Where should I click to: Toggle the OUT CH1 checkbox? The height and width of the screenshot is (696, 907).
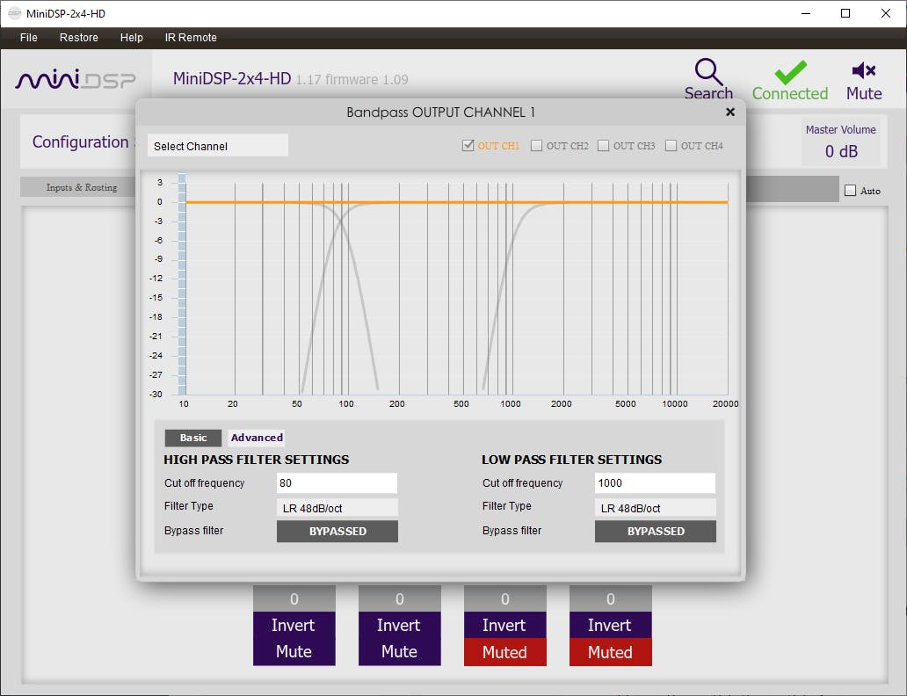point(468,146)
